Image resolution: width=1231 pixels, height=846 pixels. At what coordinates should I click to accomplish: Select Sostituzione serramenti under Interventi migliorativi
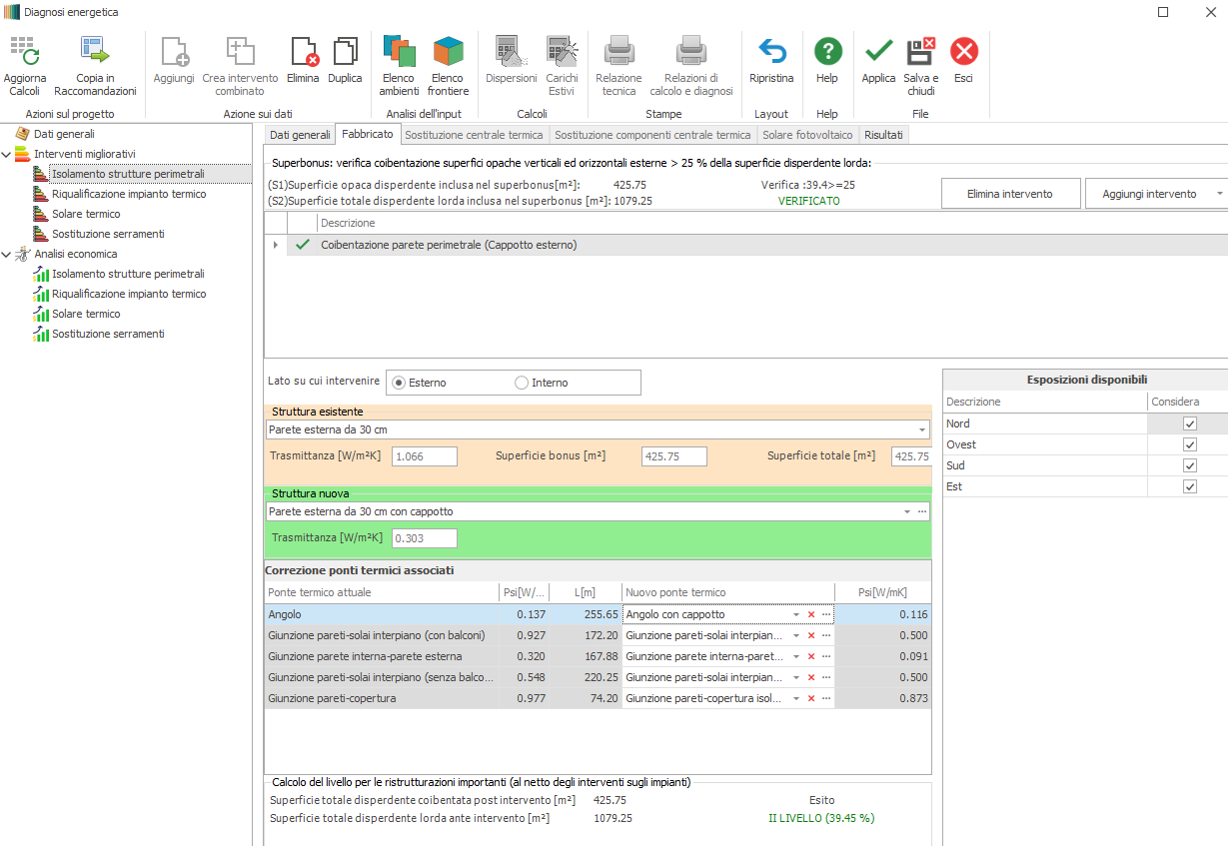pyautogui.click(x=108, y=234)
